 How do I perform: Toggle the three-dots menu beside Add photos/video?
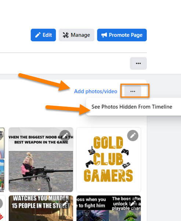click(x=133, y=91)
